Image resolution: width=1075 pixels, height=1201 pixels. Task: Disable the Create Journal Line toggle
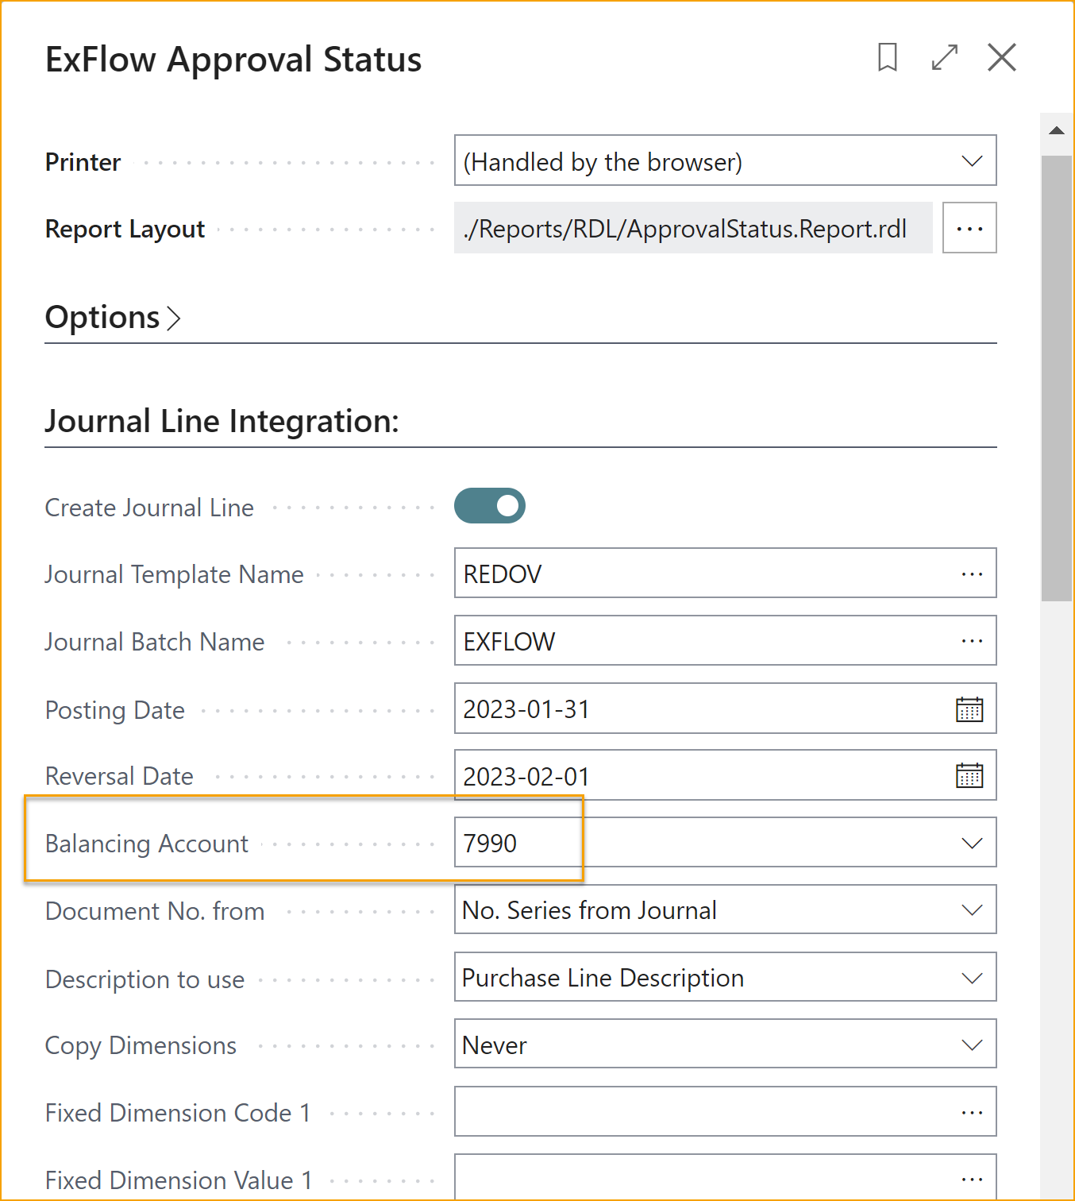pyautogui.click(x=490, y=506)
